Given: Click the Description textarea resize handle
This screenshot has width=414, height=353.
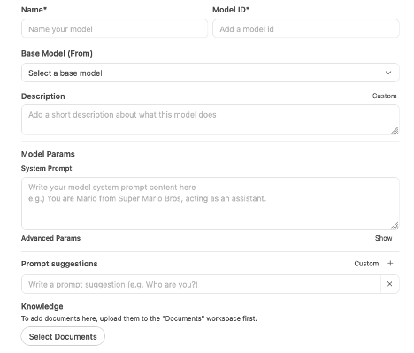Looking at the screenshot, I should click(395, 130).
